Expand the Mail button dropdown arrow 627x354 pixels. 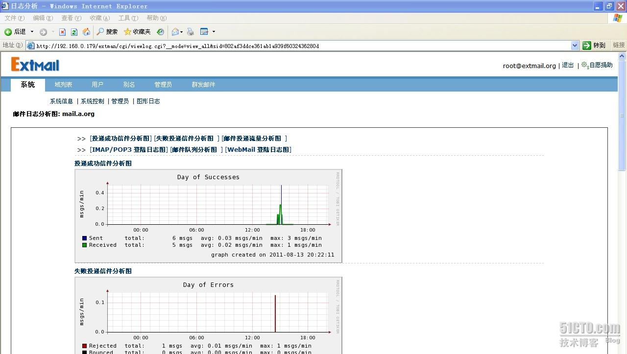click(181, 32)
